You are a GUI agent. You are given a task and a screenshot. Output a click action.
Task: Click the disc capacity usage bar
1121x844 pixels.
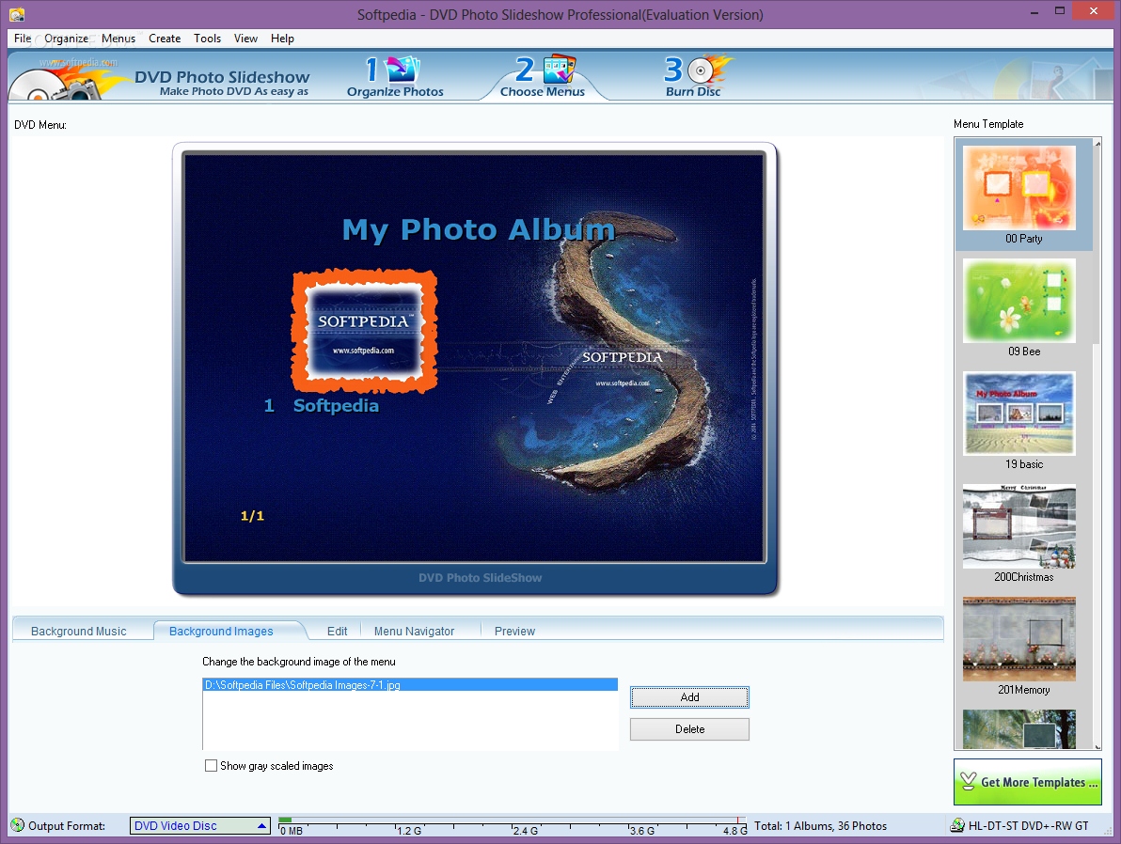(x=512, y=825)
